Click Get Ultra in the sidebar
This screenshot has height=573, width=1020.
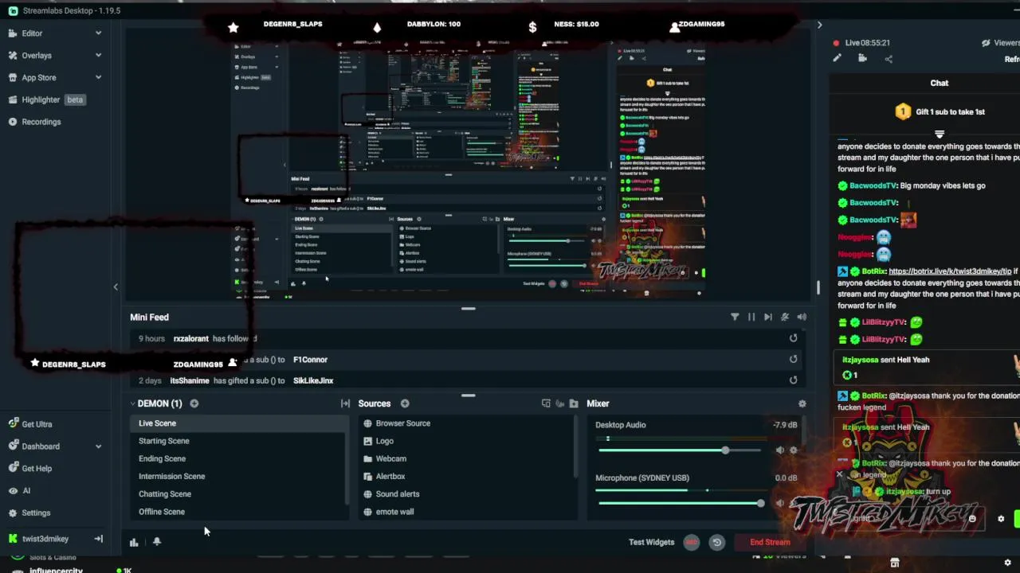pos(37,424)
